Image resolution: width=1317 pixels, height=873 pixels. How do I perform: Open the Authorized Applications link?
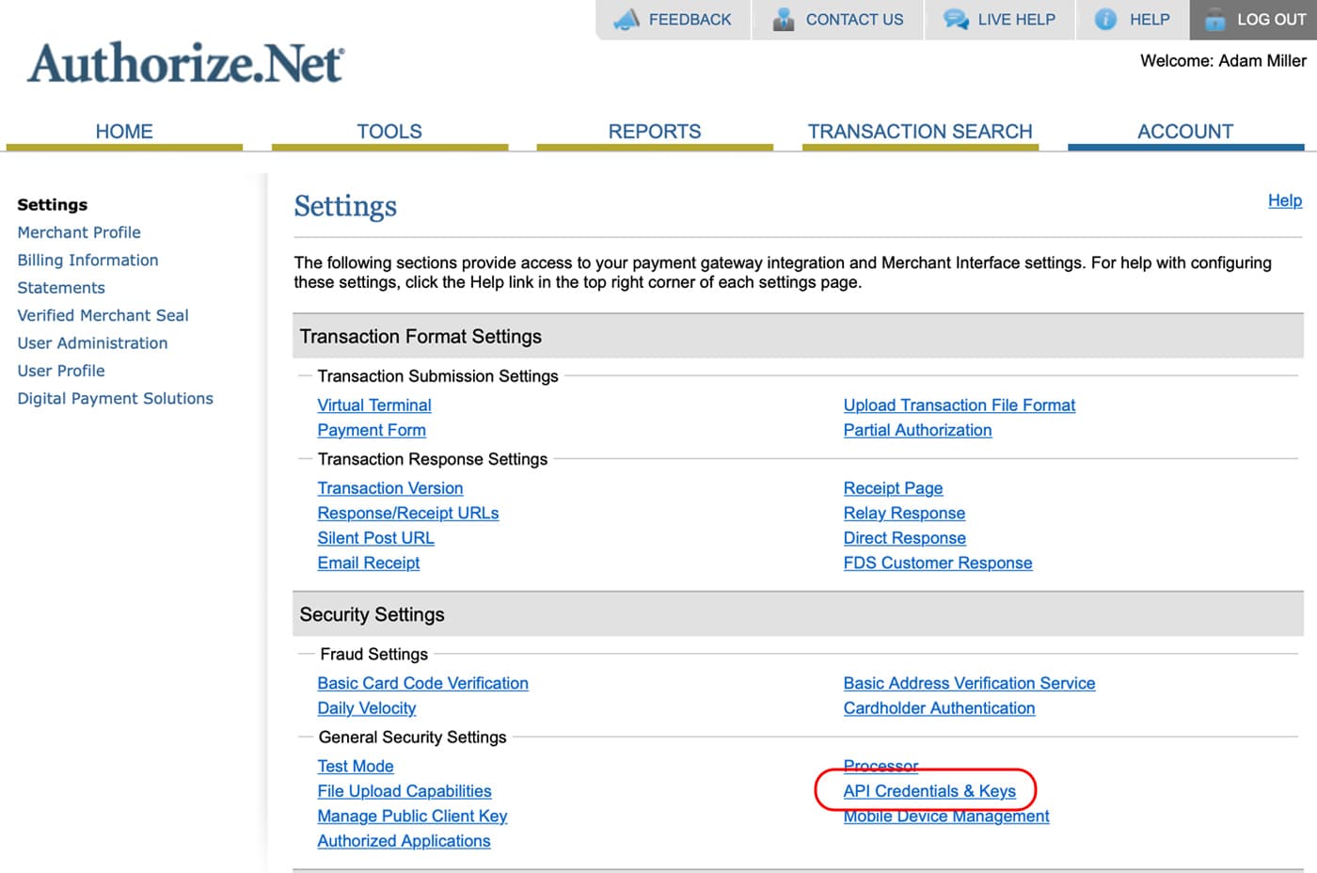coord(404,841)
